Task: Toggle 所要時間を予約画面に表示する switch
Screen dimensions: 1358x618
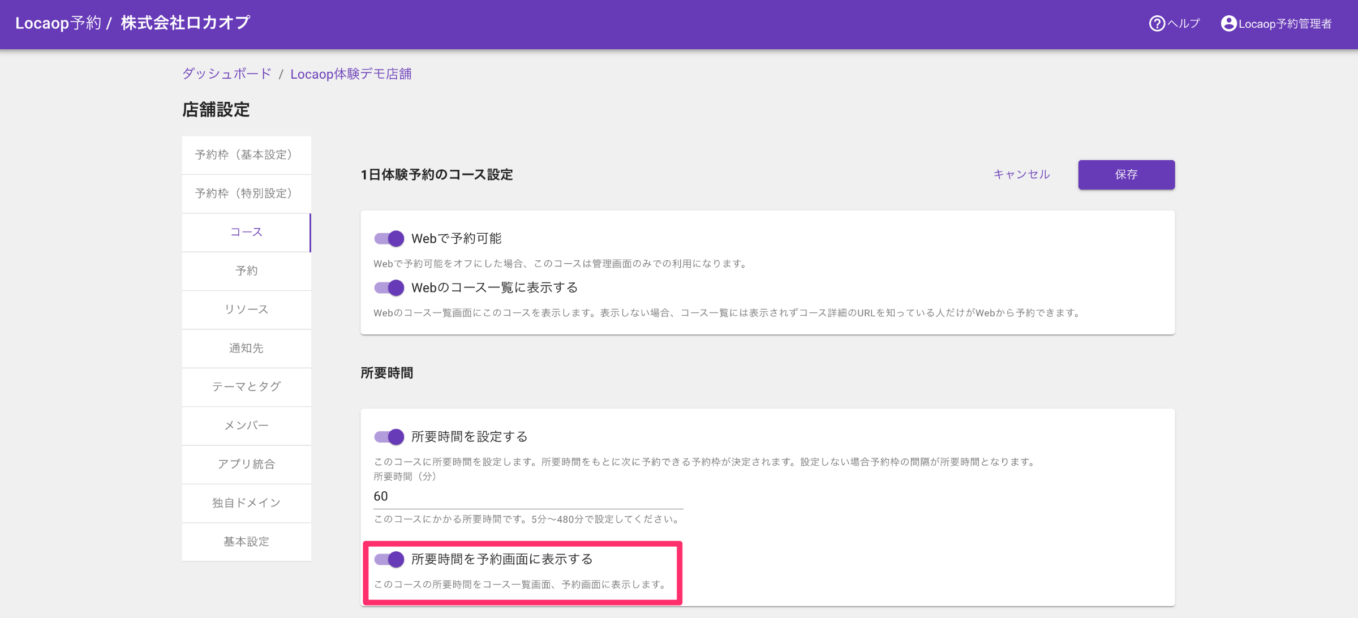Action: point(389,559)
